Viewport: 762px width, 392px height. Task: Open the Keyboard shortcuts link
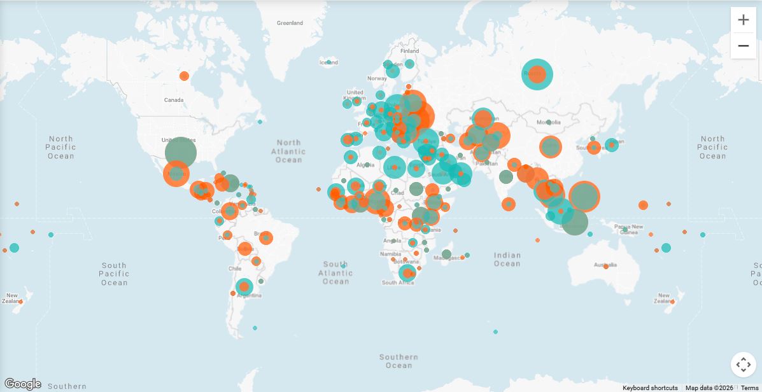tap(650, 388)
